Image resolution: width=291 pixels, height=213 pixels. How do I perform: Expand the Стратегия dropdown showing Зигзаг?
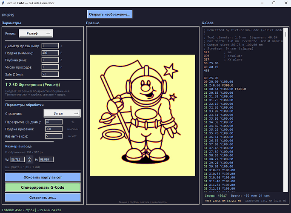[x=62, y=113]
